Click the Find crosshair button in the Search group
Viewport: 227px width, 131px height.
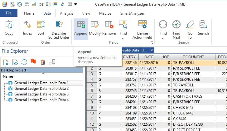[163, 28]
